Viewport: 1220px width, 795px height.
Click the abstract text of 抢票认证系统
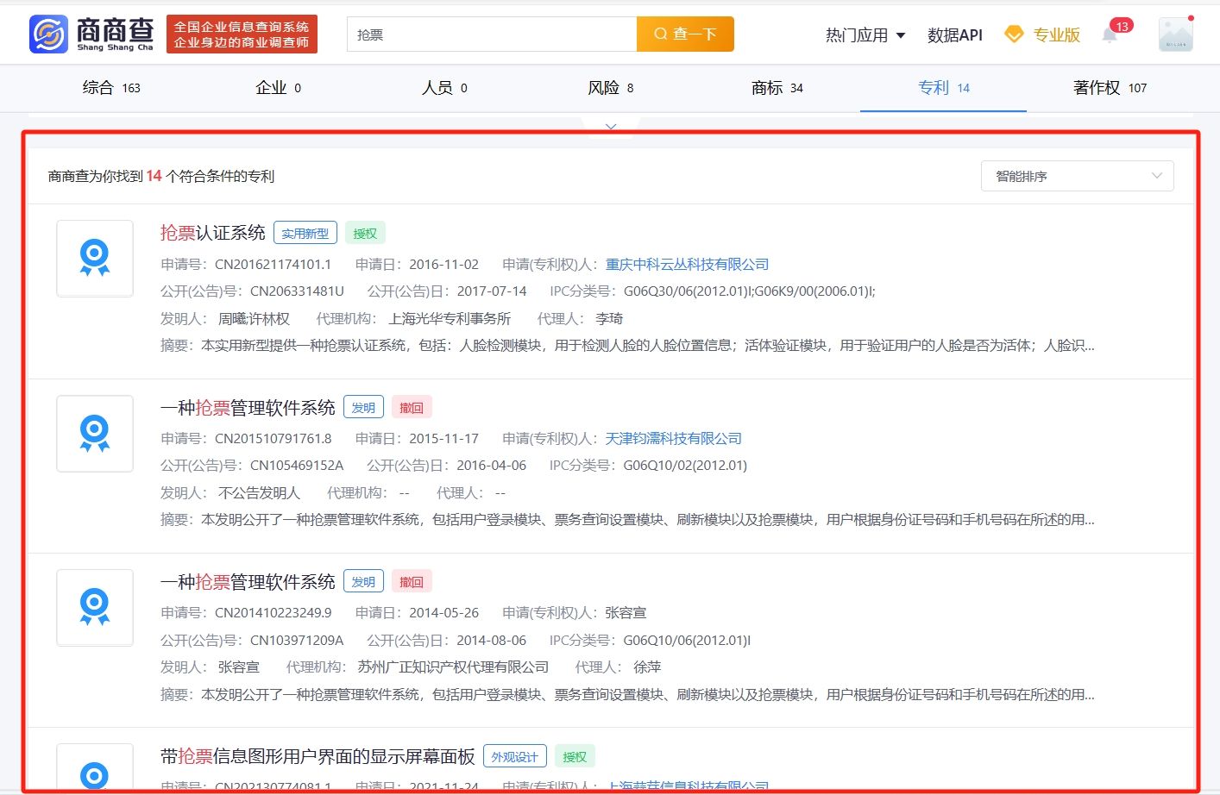coord(648,345)
